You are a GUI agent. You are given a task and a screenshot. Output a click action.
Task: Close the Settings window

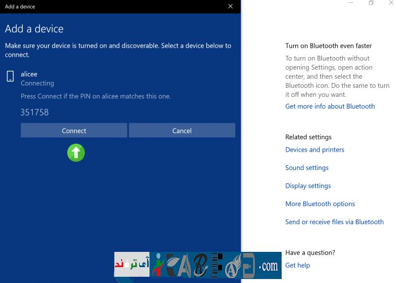coord(391,3)
